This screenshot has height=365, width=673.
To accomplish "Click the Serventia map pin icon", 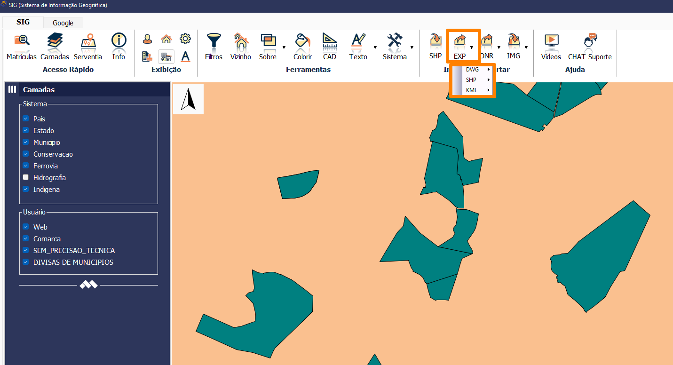I will coord(88,47).
